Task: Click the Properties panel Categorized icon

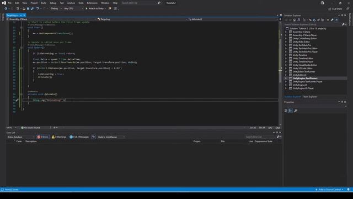Action: 286,111
